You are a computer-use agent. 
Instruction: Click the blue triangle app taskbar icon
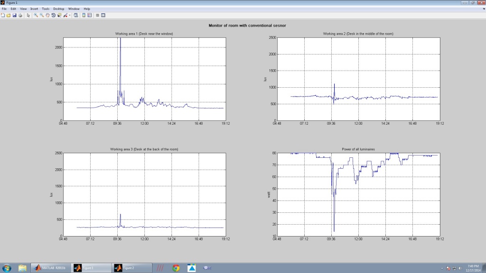click(x=192, y=268)
